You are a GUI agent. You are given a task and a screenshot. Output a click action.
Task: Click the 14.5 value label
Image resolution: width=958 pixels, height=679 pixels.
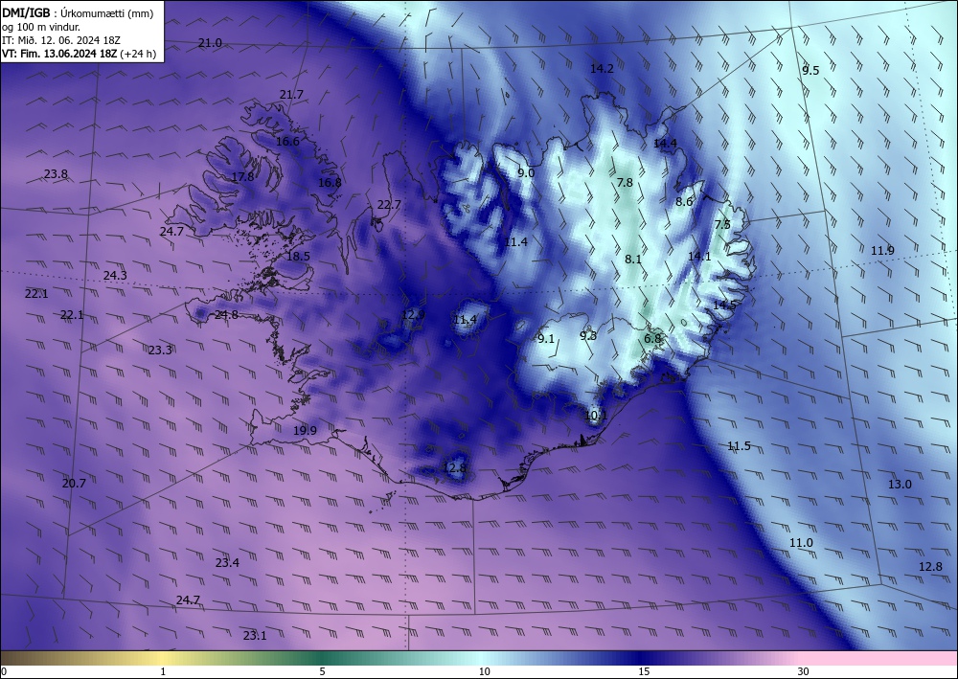724,306
